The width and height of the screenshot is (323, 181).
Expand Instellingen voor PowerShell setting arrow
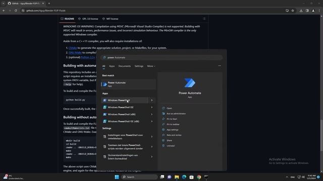click(152, 137)
